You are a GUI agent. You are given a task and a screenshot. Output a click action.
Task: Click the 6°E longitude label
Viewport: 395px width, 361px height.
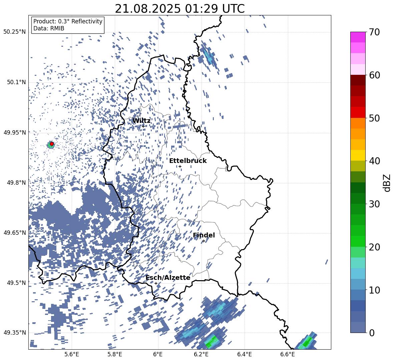pos(158,354)
